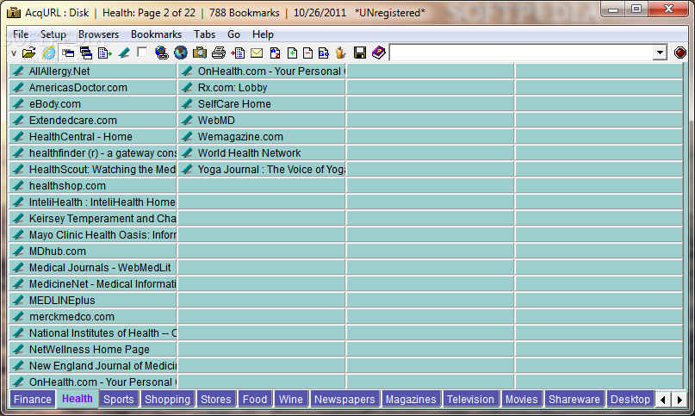Open the File menu
This screenshot has width=695, height=416.
point(21,34)
